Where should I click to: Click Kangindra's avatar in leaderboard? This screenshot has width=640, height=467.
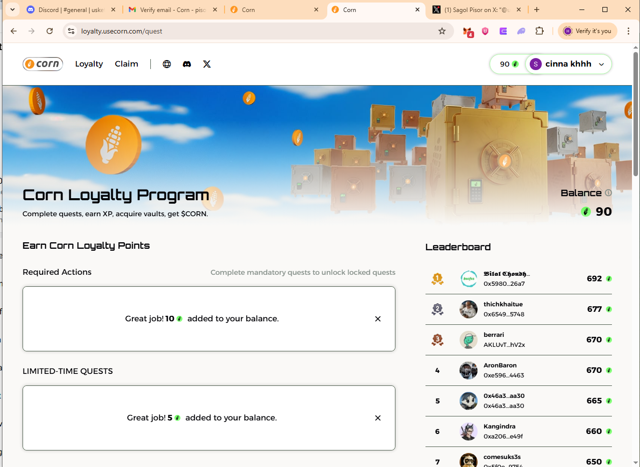click(469, 431)
